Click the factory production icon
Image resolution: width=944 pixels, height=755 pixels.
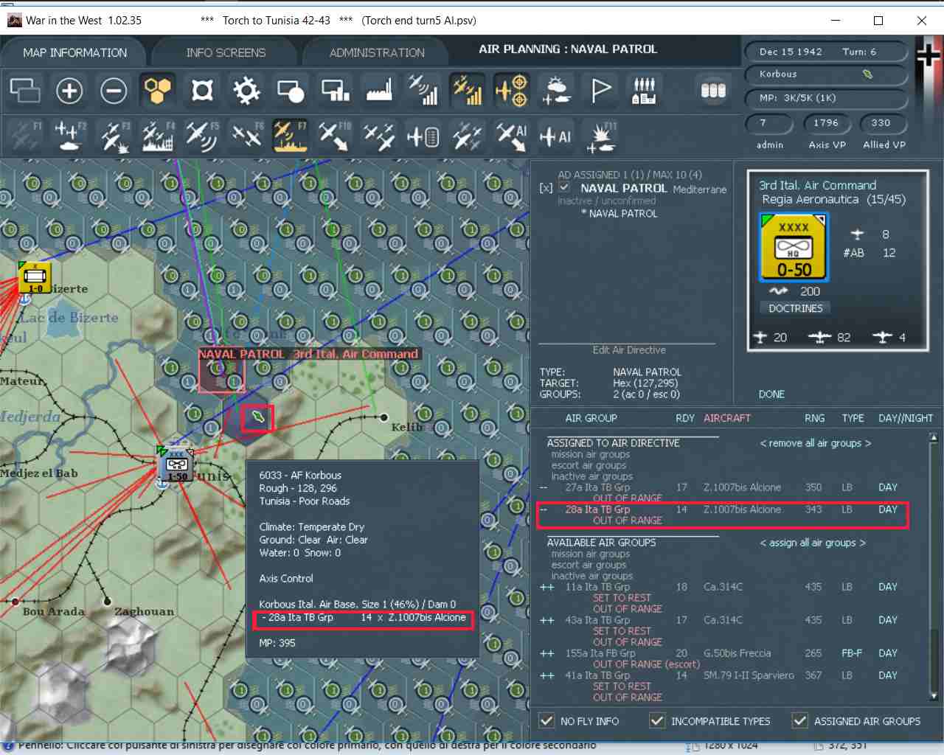tap(379, 91)
